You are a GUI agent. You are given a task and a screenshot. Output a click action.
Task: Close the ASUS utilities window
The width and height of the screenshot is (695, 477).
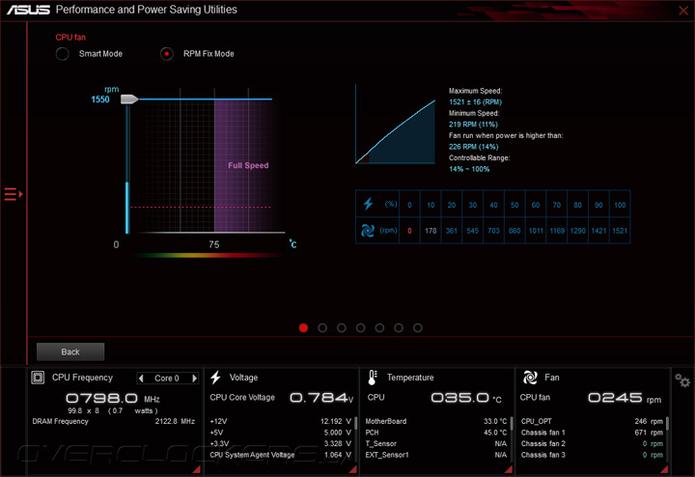coord(683,11)
